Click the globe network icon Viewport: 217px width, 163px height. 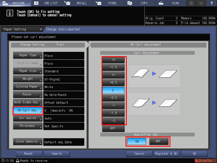pyautogui.click(x=191, y=3)
